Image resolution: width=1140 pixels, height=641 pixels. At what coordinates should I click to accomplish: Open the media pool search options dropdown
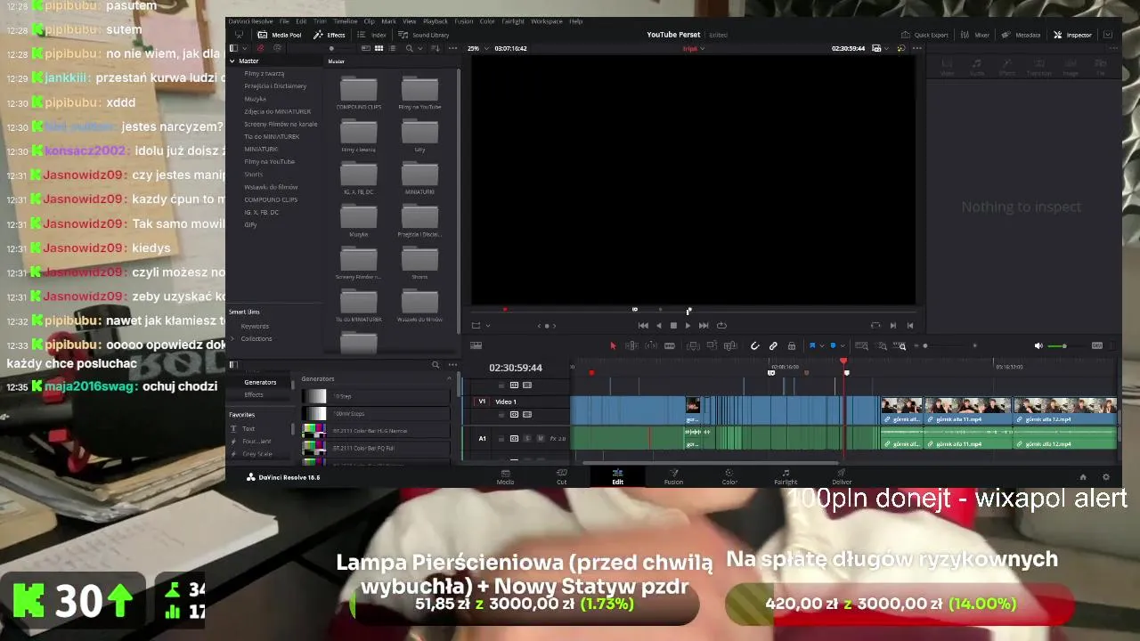(x=419, y=48)
